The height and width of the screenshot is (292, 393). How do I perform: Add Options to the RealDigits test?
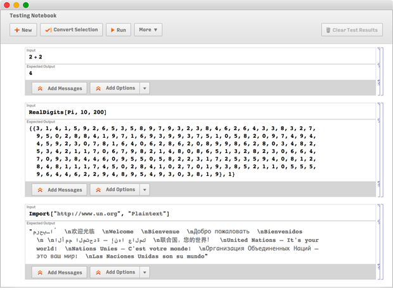(x=115, y=190)
